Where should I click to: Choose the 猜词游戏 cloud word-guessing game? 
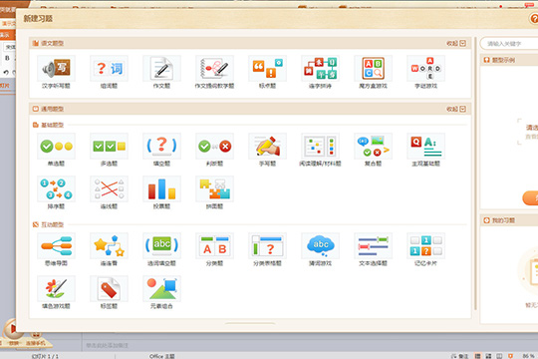click(x=320, y=246)
